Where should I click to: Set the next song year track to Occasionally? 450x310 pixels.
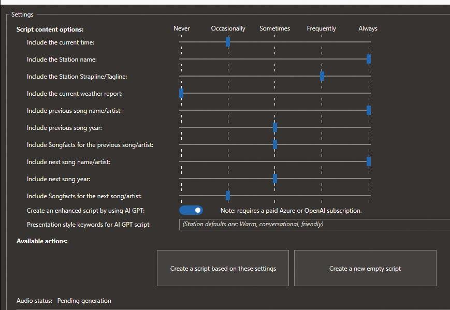tap(228, 179)
